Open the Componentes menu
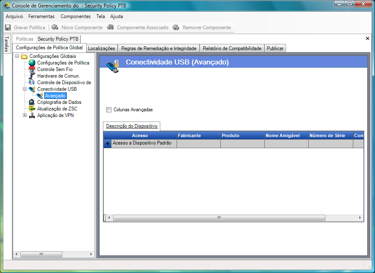Screen dimensions: 375x273 click(x=75, y=16)
